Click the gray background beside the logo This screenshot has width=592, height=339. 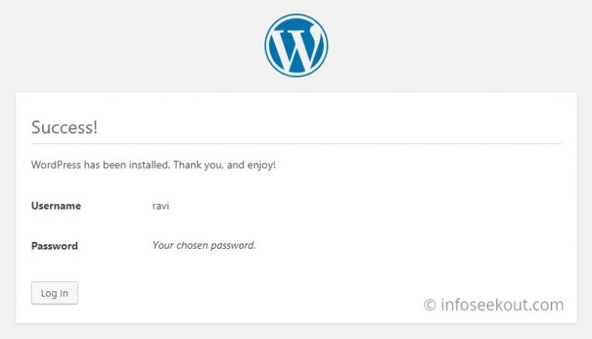[151, 45]
